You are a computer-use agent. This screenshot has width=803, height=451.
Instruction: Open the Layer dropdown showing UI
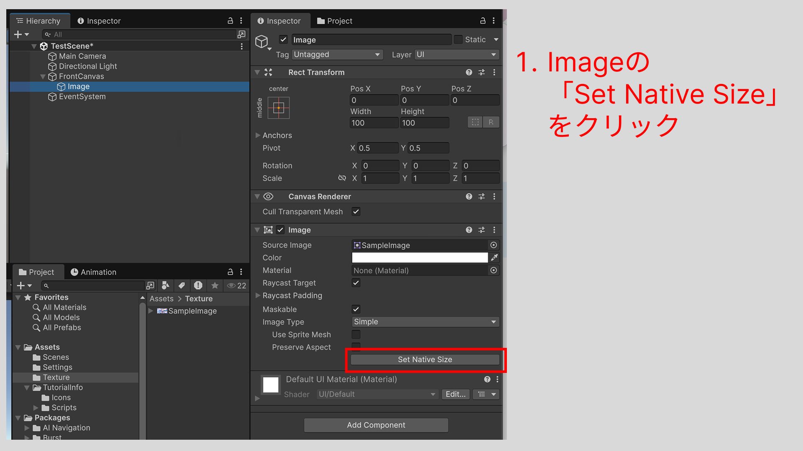457,54
